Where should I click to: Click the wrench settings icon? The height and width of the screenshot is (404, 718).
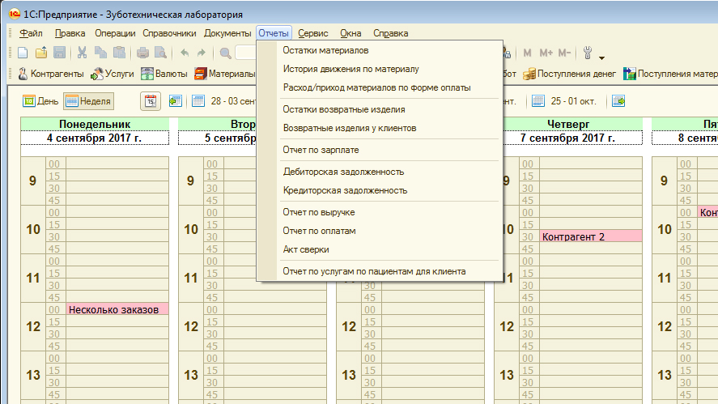[588, 53]
